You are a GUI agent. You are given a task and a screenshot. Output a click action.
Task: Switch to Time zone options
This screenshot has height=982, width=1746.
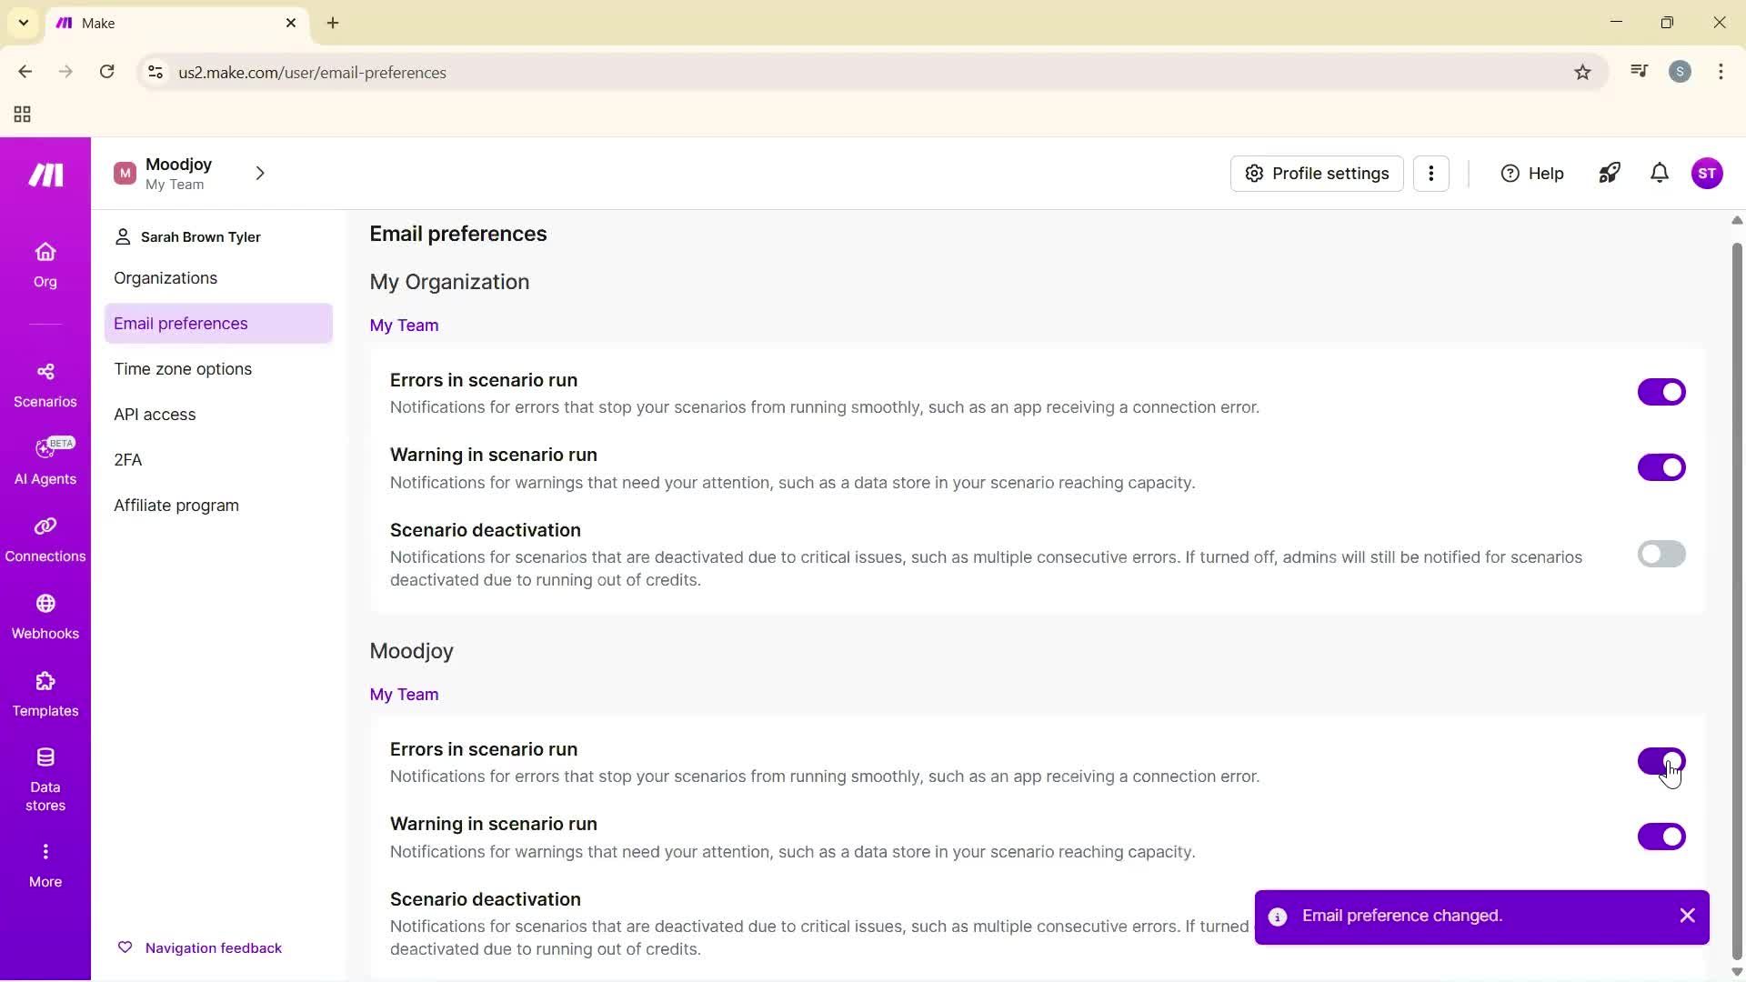tap(183, 368)
